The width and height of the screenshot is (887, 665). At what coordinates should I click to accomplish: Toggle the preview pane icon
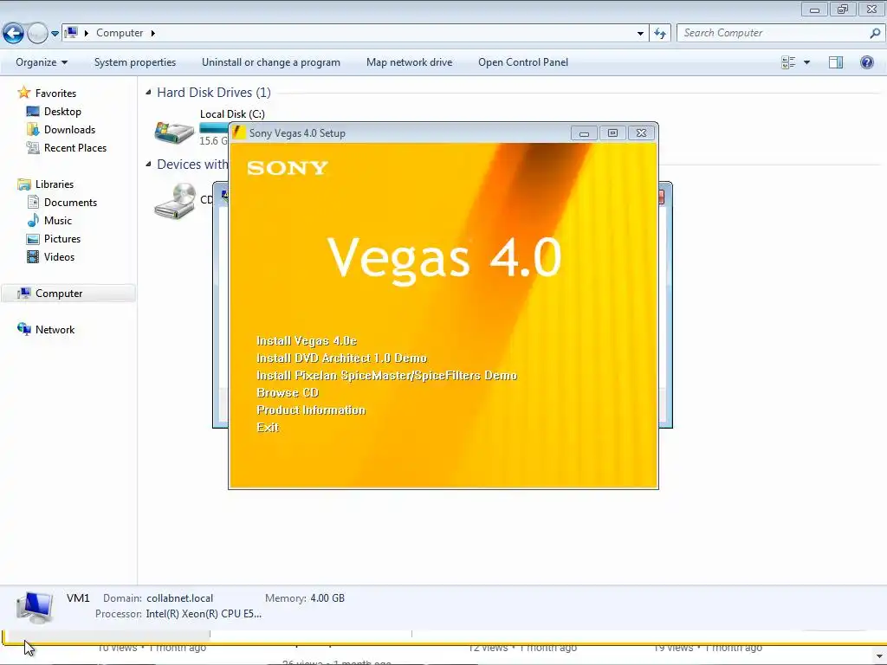click(836, 62)
